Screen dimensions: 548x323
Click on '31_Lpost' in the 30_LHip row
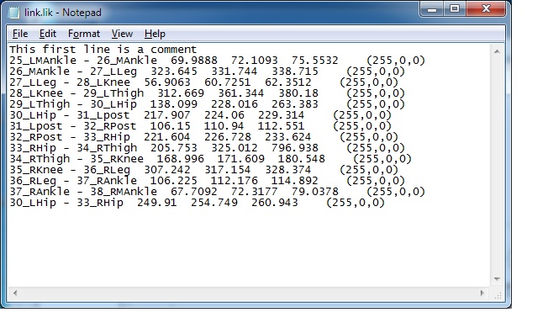103,114
